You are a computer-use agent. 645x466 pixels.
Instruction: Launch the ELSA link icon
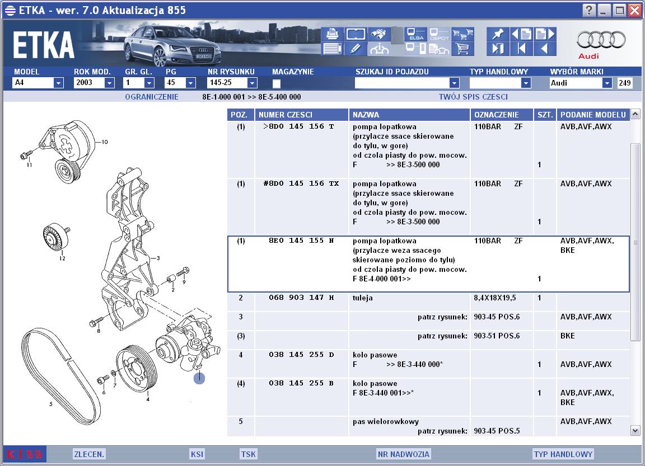point(416,34)
